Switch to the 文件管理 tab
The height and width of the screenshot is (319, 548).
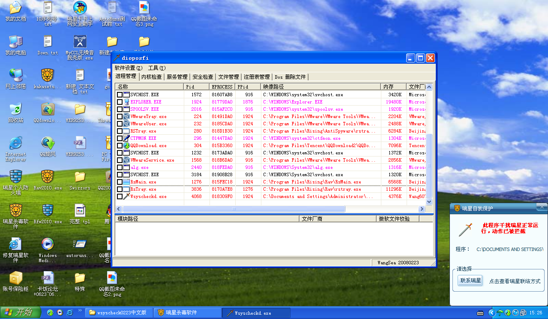(229, 77)
